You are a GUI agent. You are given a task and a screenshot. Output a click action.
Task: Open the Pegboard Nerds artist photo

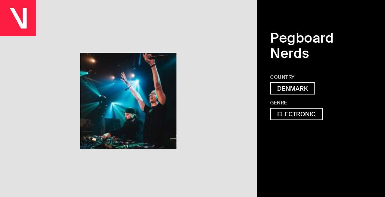(x=128, y=101)
